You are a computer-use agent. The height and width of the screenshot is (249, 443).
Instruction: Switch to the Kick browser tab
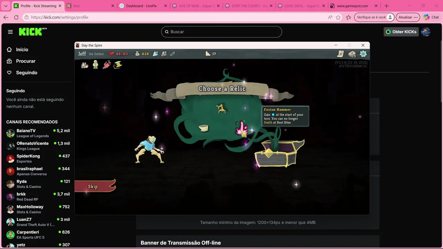(x=90, y=6)
